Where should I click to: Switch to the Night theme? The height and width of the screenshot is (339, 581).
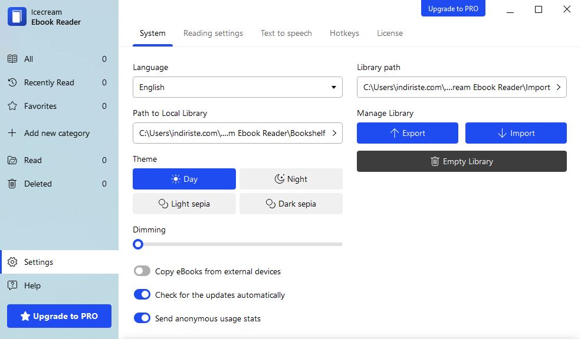click(291, 179)
